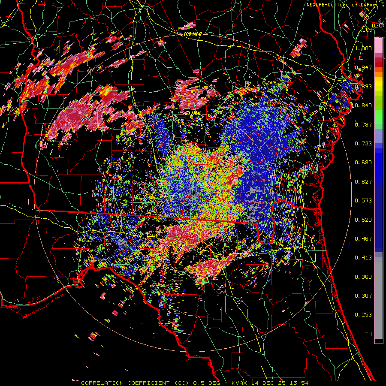Select the 0.253 value on the scale
Viewport: 386px width, 386px height.
(x=363, y=315)
